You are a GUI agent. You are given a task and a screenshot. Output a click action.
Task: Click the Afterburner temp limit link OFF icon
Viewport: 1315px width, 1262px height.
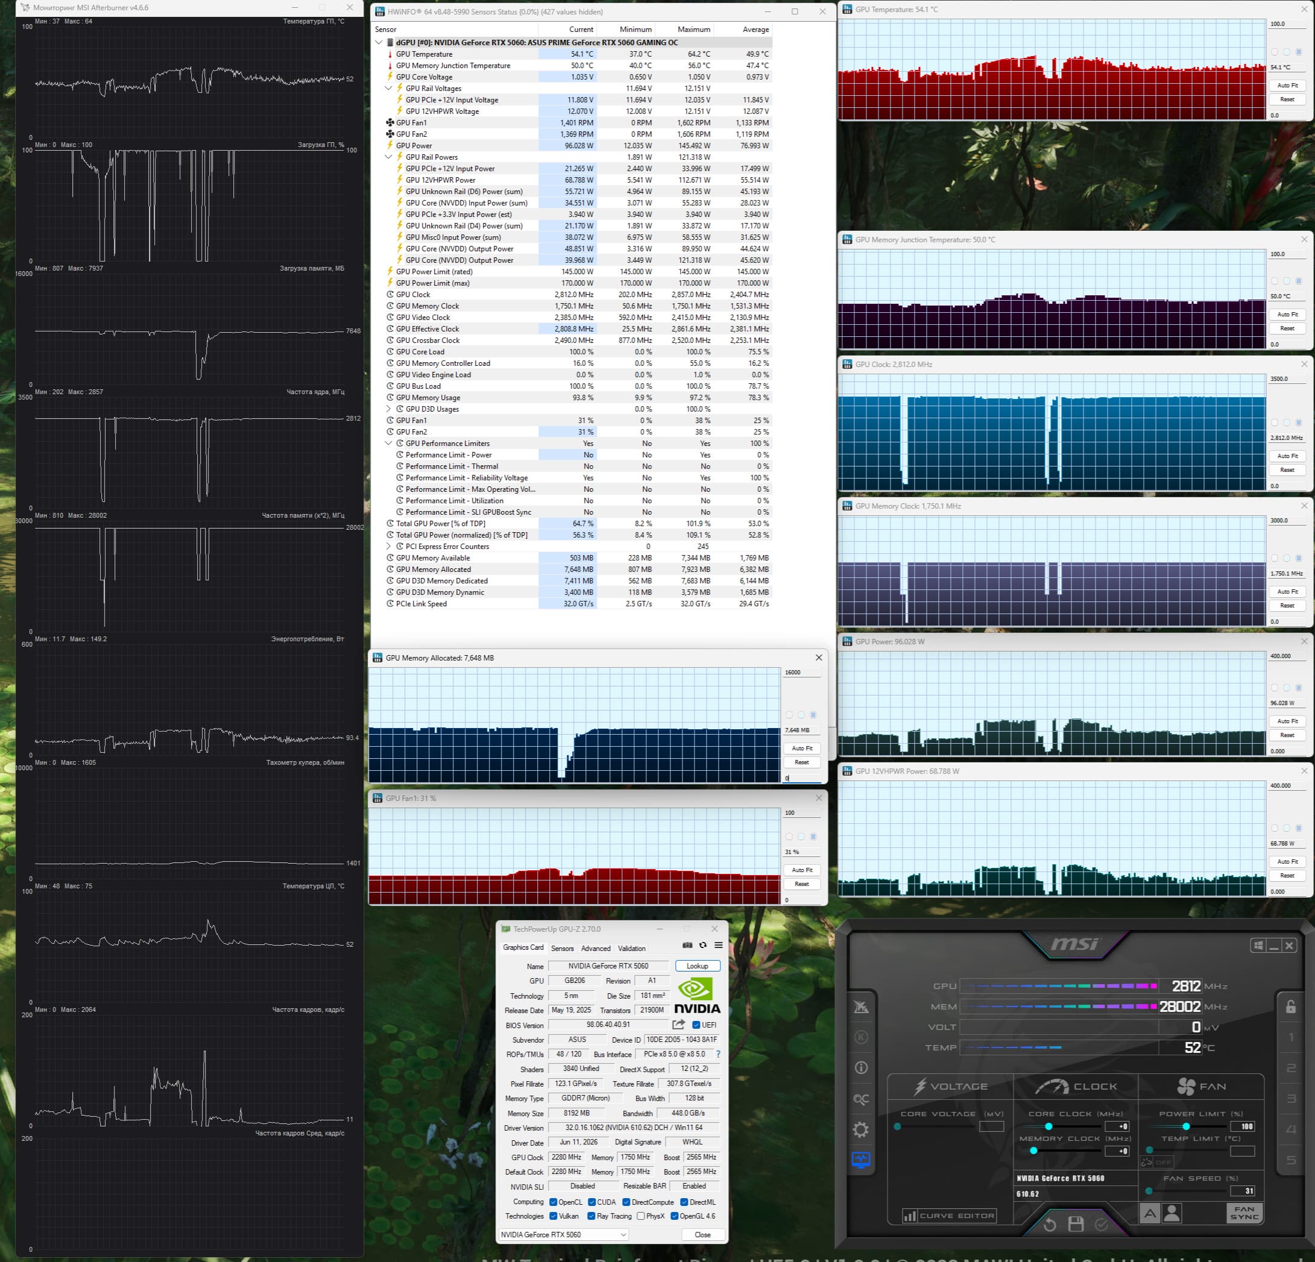pos(1159,1163)
